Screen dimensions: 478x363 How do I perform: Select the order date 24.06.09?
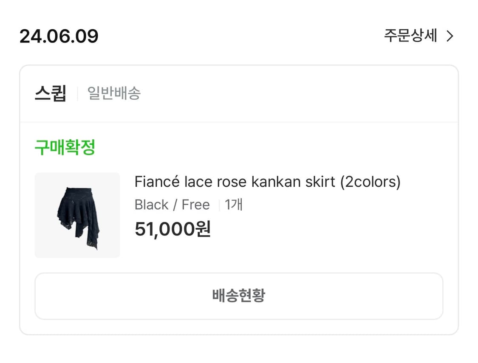tap(59, 36)
